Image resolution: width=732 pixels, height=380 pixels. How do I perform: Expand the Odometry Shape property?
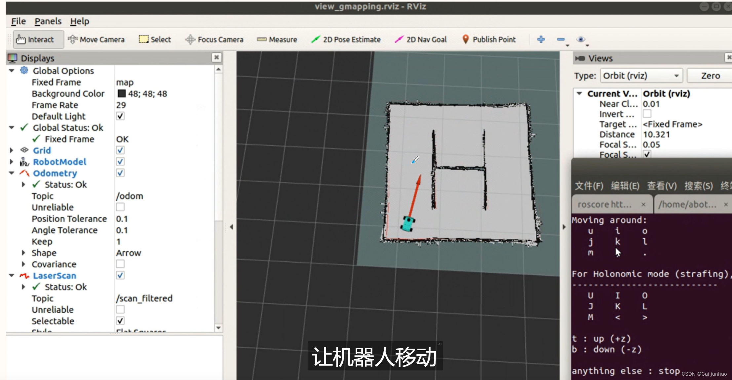[23, 253]
